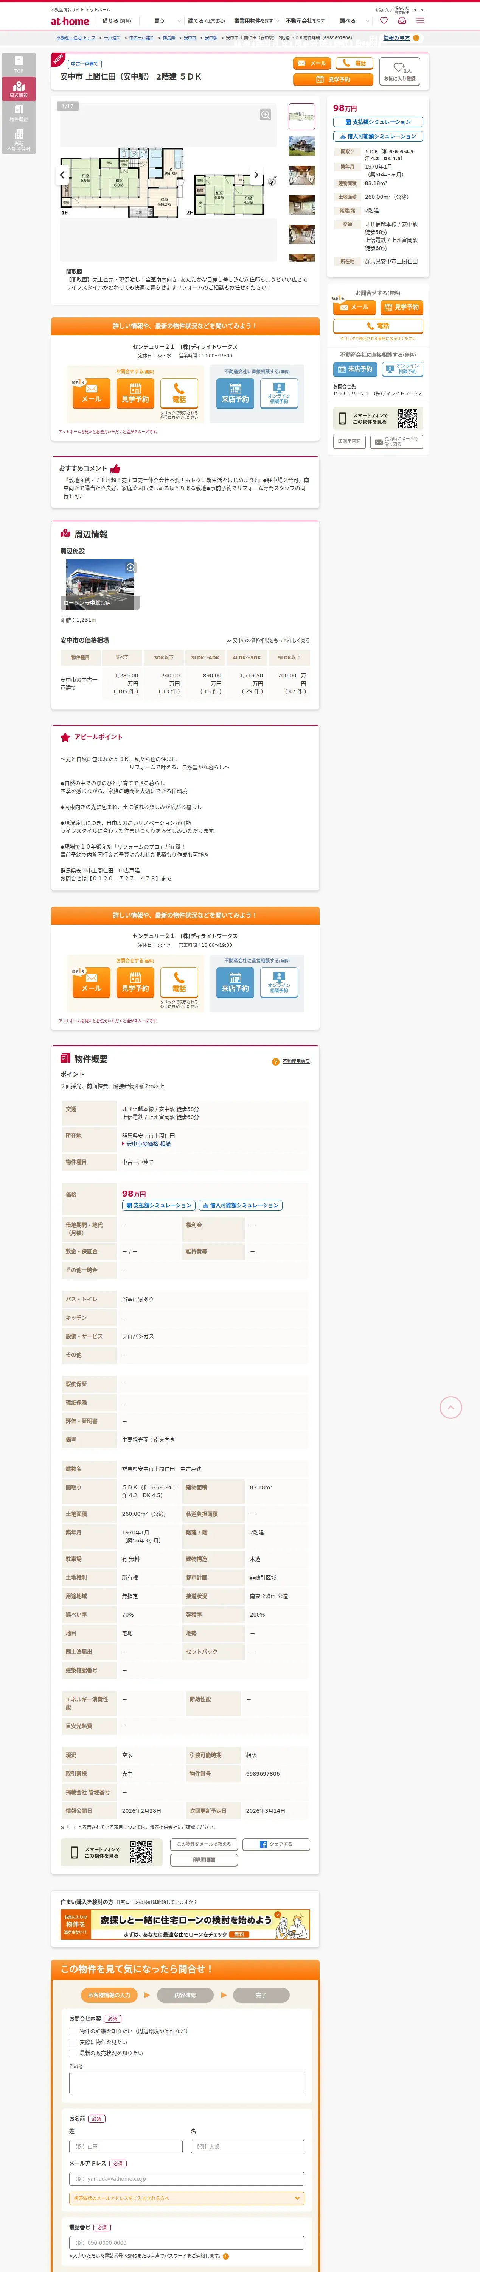This screenshot has height=2272, width=480.
Task: Check 物件の詳細を知りたい option
Action: tap(73, 2030)
